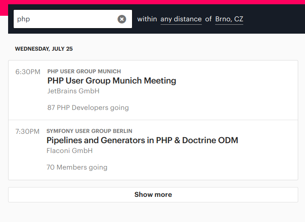Click the JetBrains GmbH venue text

(x=73, y=91)
